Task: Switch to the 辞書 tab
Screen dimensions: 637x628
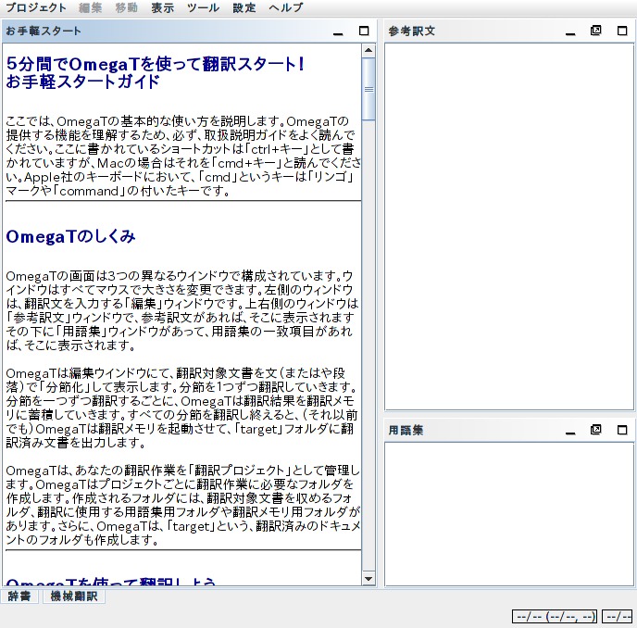Action: 19,597
